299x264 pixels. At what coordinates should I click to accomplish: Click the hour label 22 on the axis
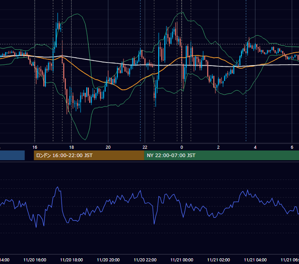(x=145, y=147)
